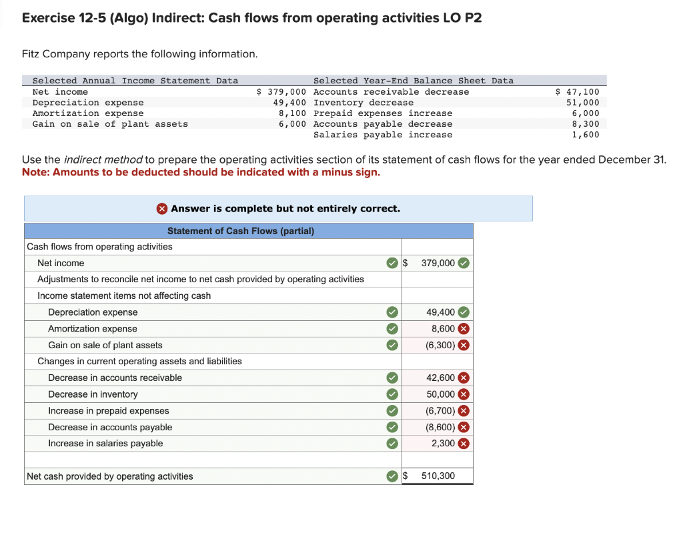Select the Statement of Cash Flows header bar
683x541 pixels.
click(249, 230)
